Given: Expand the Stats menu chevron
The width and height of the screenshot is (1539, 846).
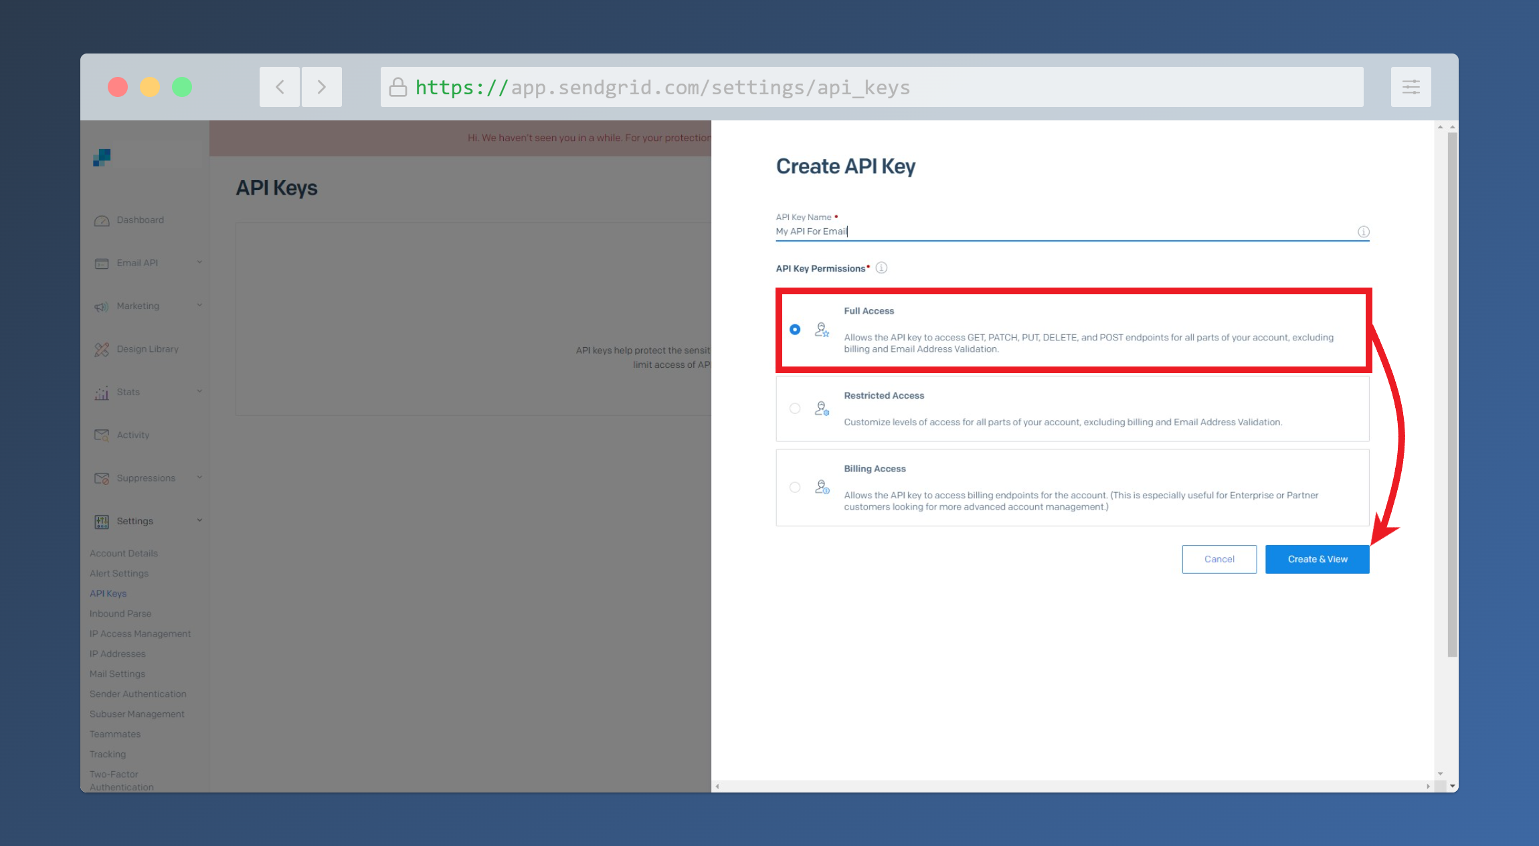Looking at the screenshot, I should (199, 391).
